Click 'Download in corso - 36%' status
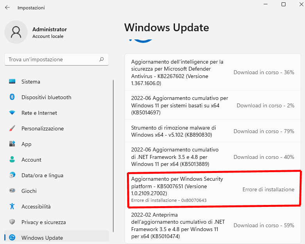 (x=264, y=72)
